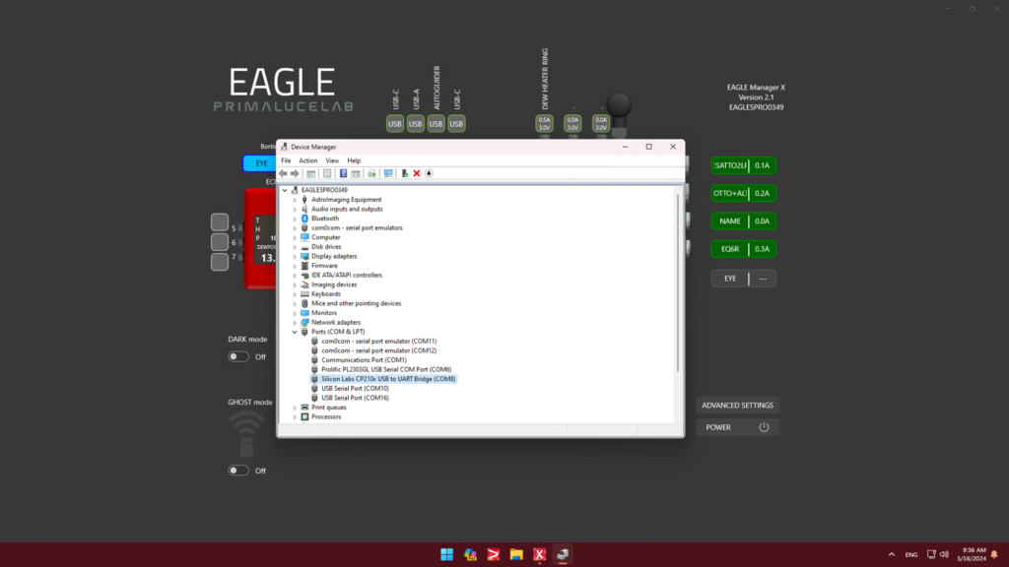This screenshot has width=1009, height=567.
Task: Click the Back navigation arrow in Device Manager
Action: [x=283, y=173]
